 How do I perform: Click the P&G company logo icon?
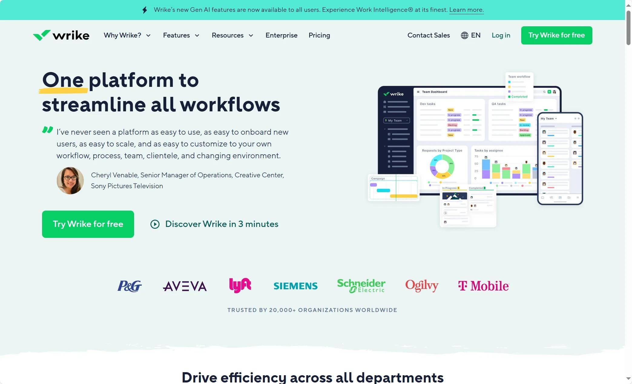coord(129,285)
